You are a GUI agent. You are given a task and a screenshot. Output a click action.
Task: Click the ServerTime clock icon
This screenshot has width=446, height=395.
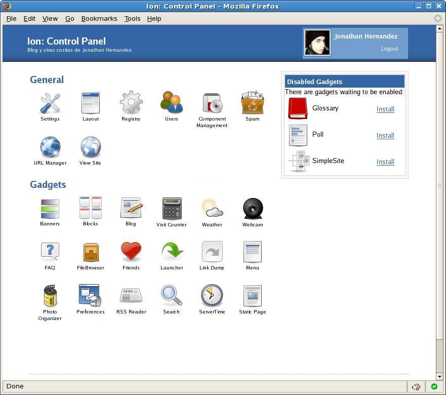click(212, 296)
